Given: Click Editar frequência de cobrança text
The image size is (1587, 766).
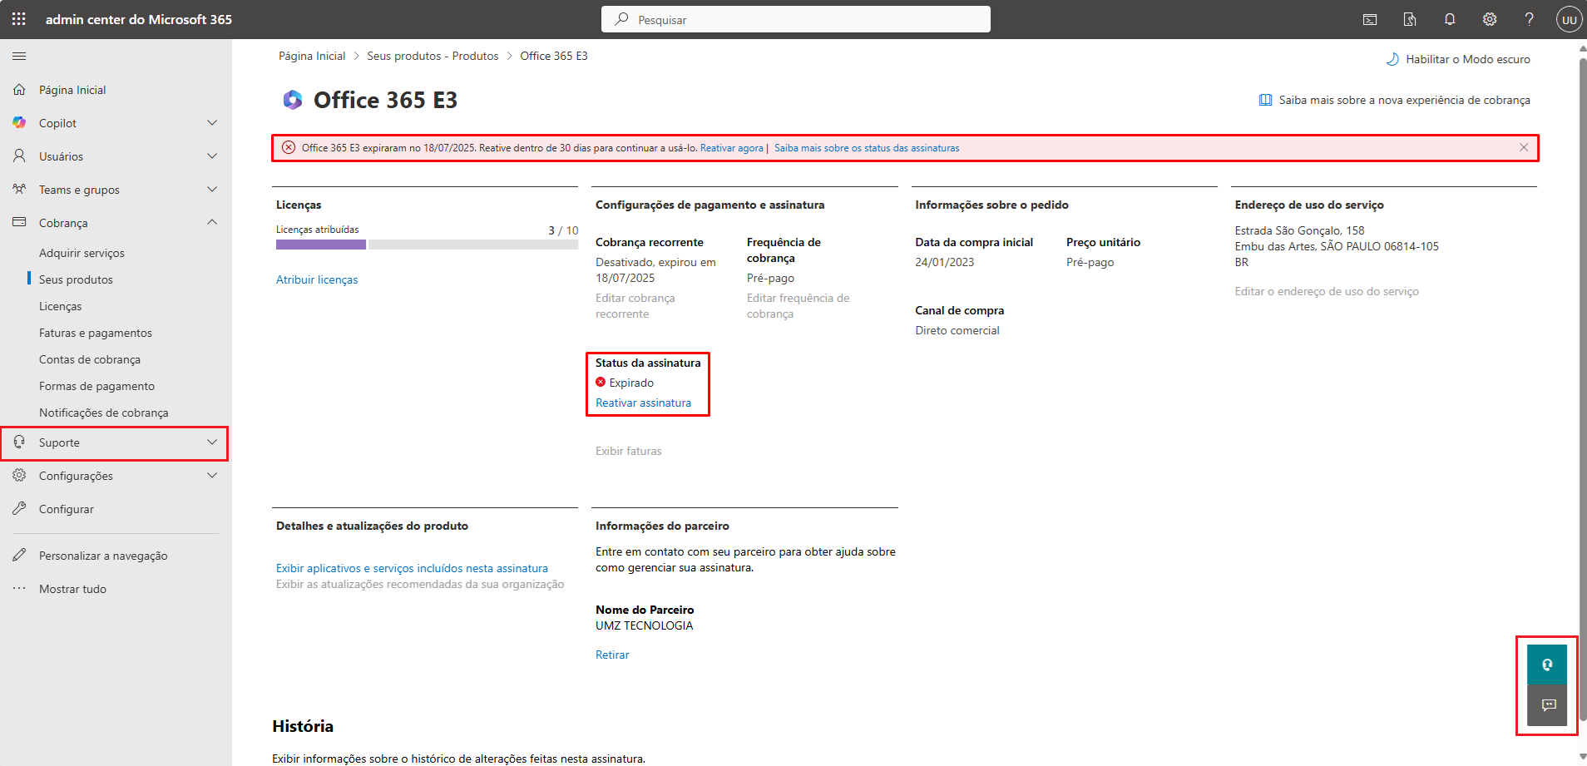Looking at the screenshot, I should click(x=798, y=306).
